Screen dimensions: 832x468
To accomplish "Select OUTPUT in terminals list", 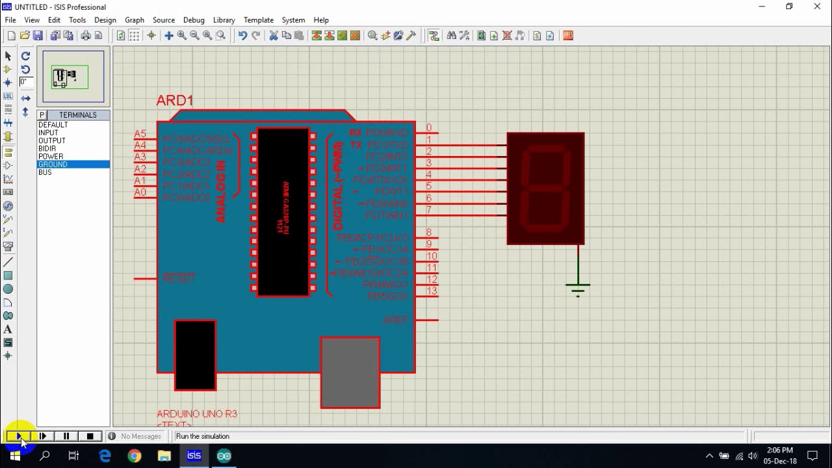I will (73, 140).
